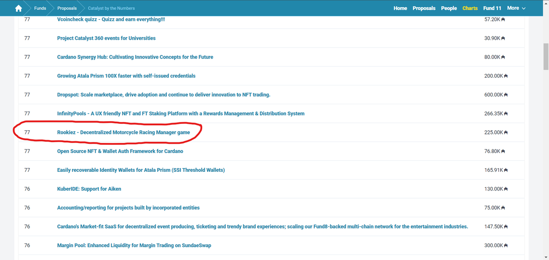Open Funds breadcrumb

click(40, 8)
